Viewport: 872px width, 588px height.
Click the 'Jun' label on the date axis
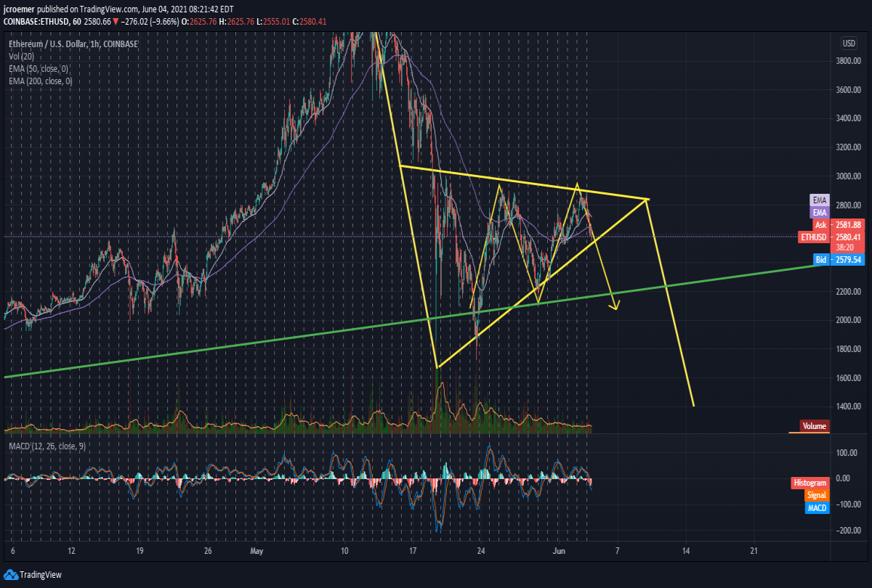point(560,551)
